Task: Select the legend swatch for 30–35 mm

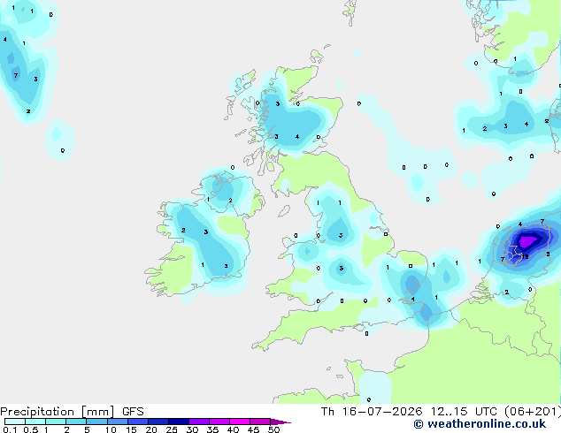Action: [198, 422]
